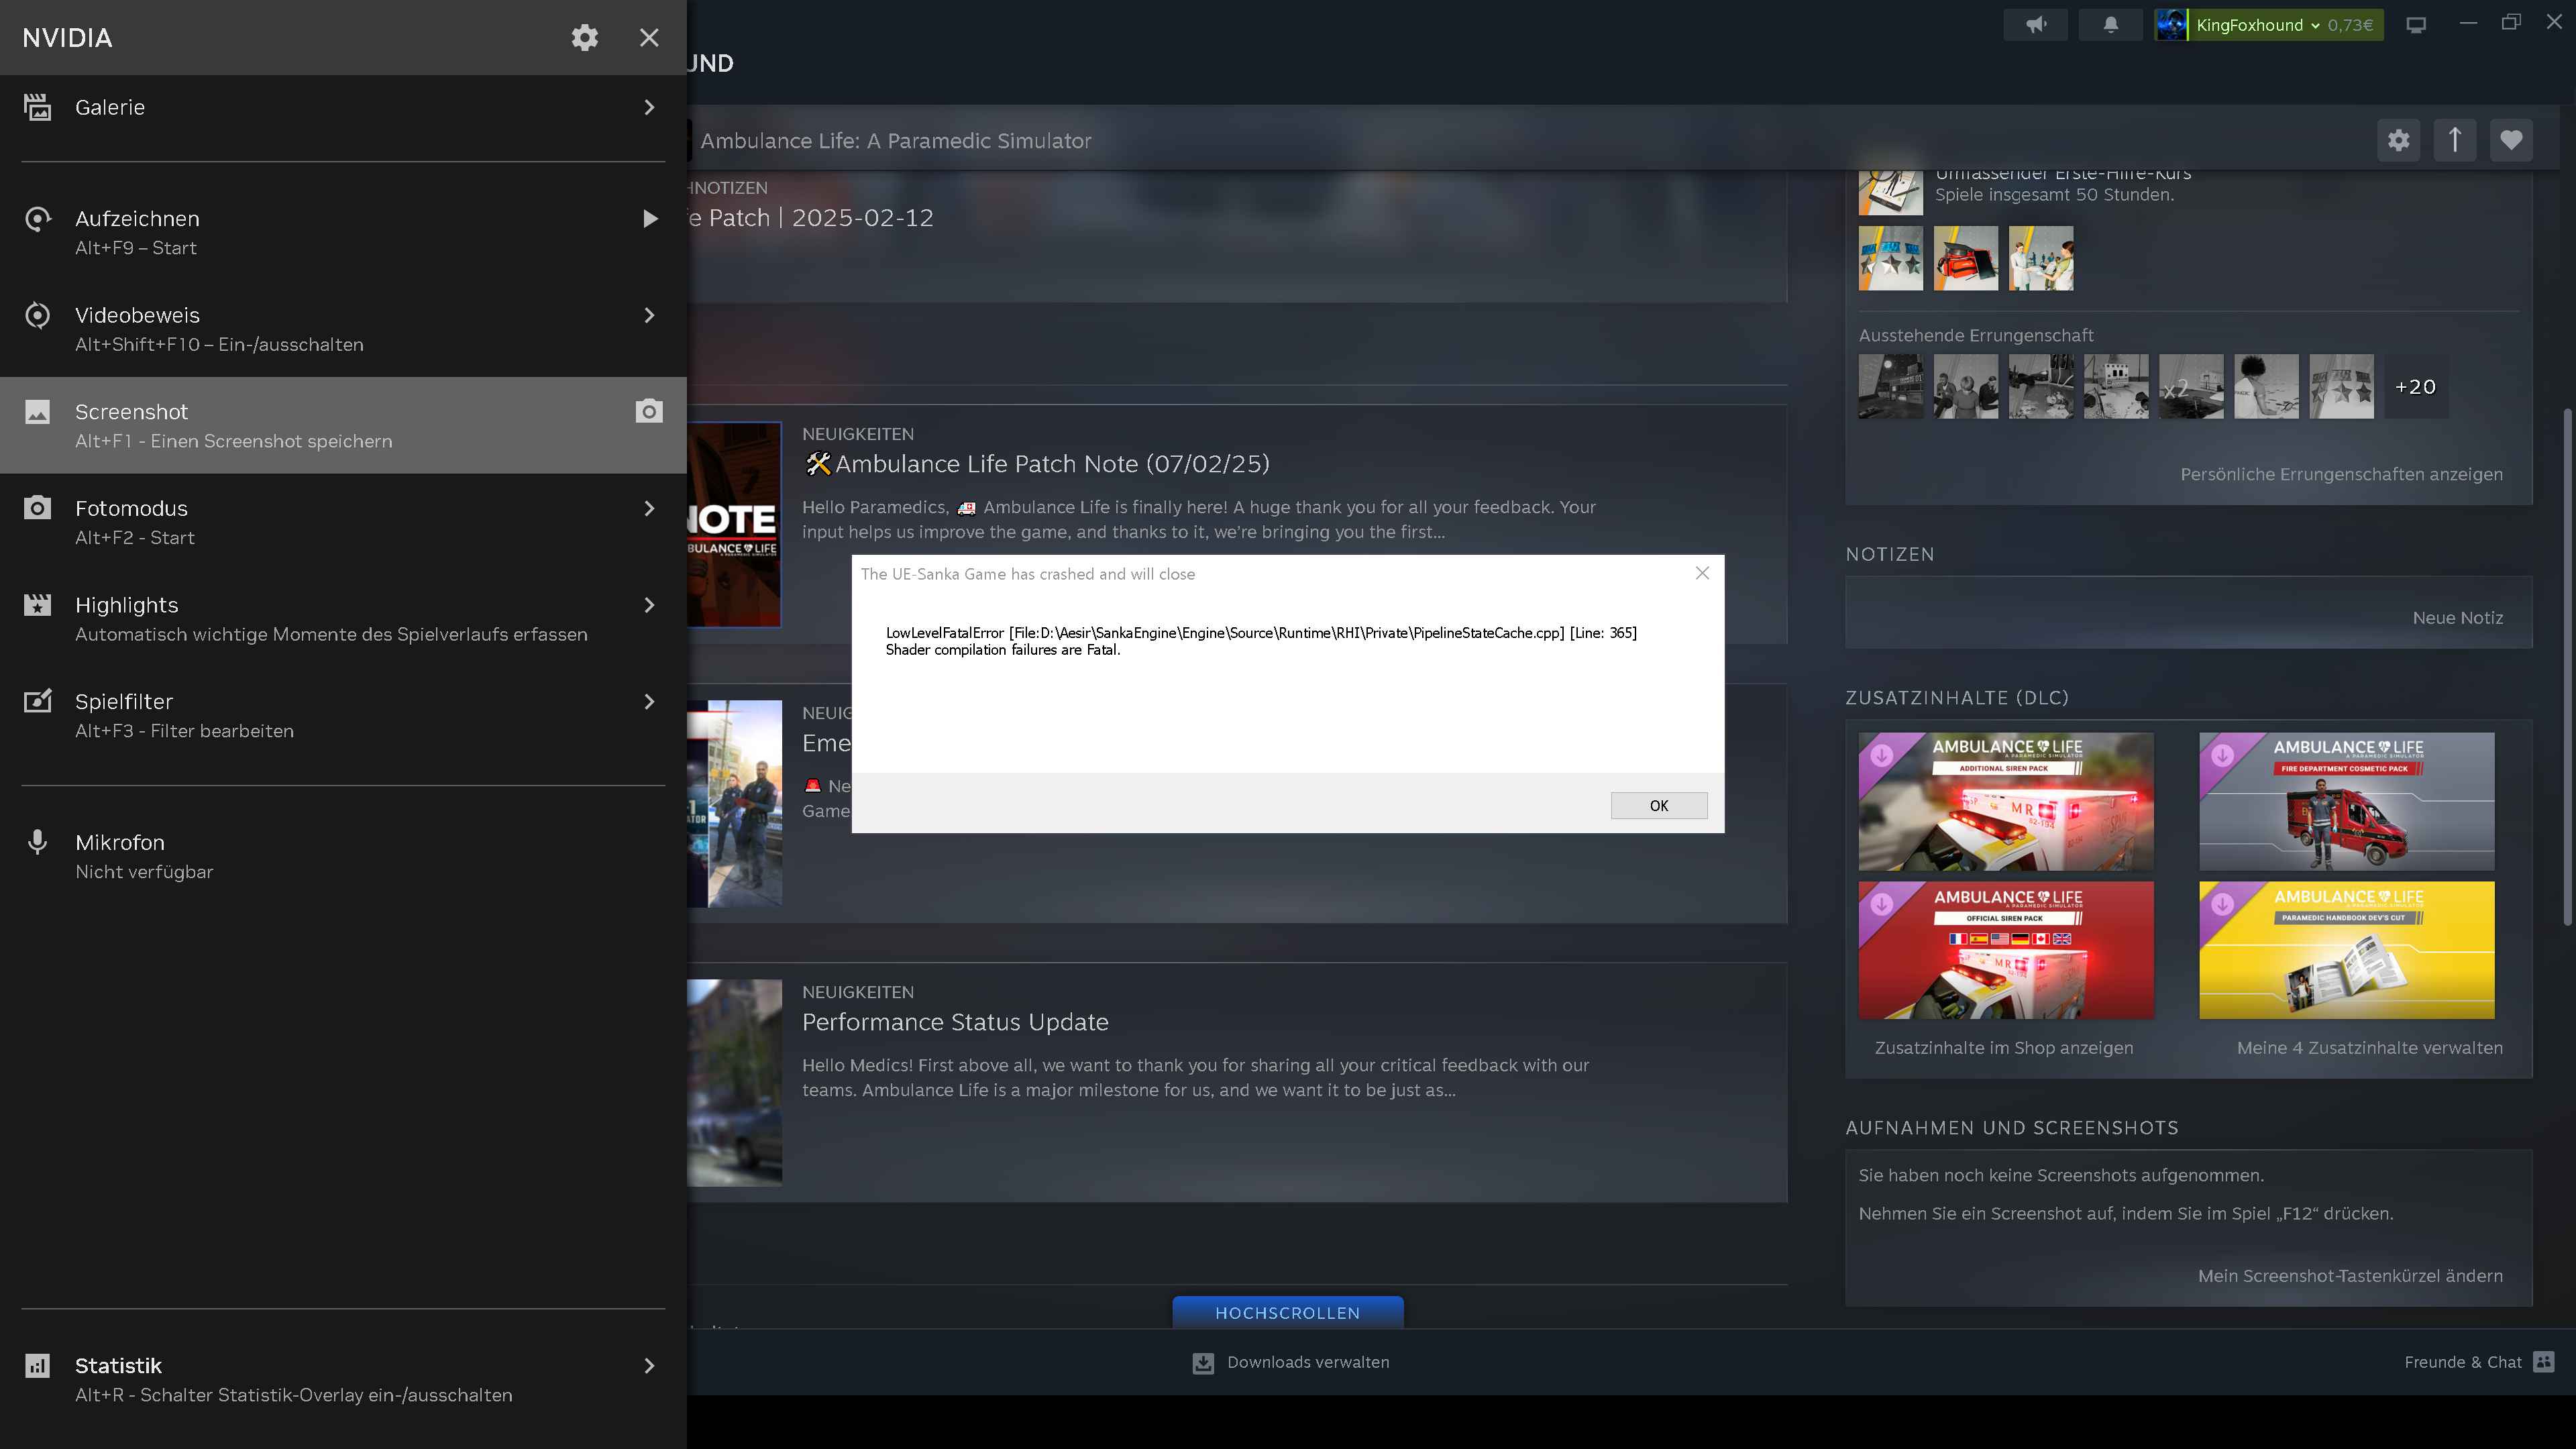Open NVIDIA overlay settings gear
The image size is (2576, 1449).
click(x=584, y=37)
